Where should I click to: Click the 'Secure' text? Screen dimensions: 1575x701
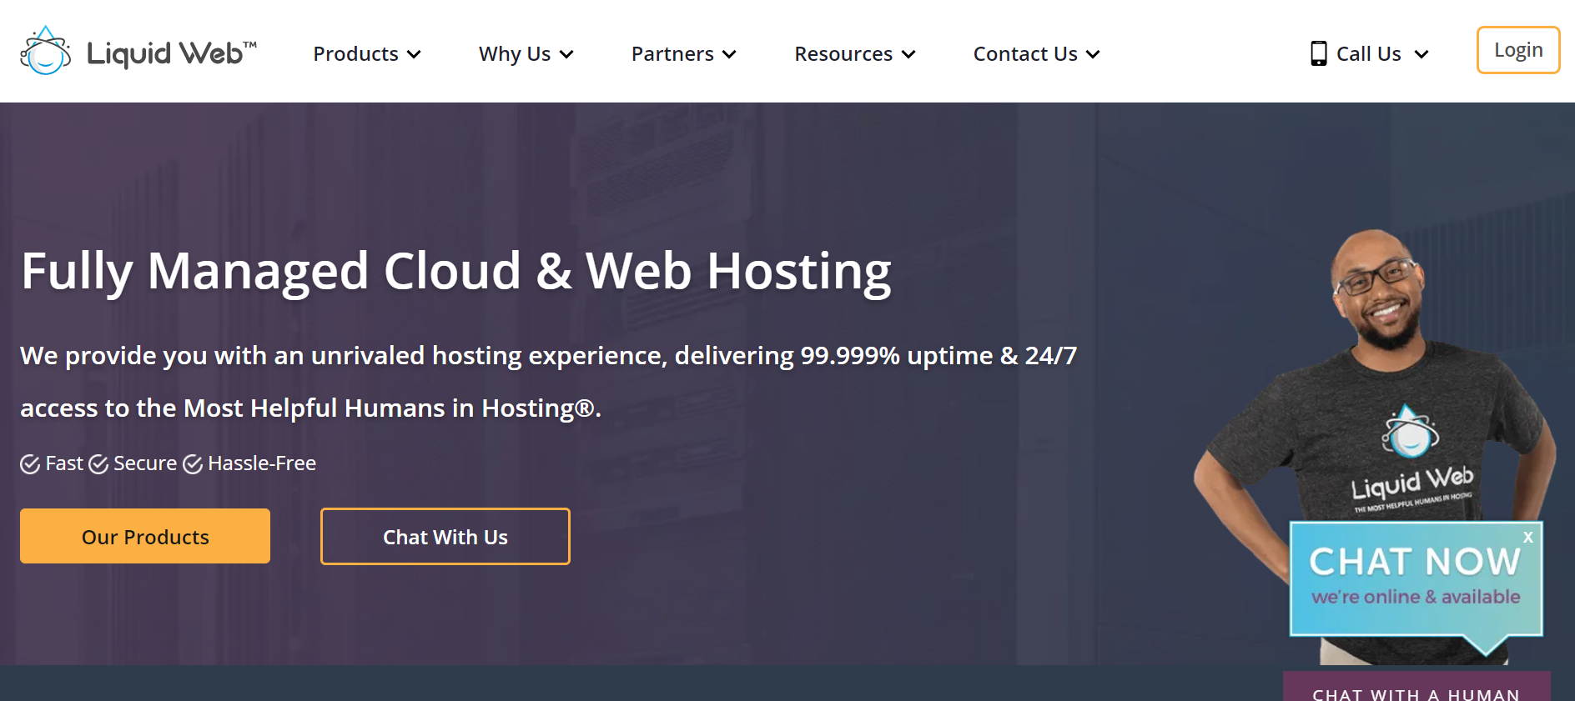pos(145,463)
